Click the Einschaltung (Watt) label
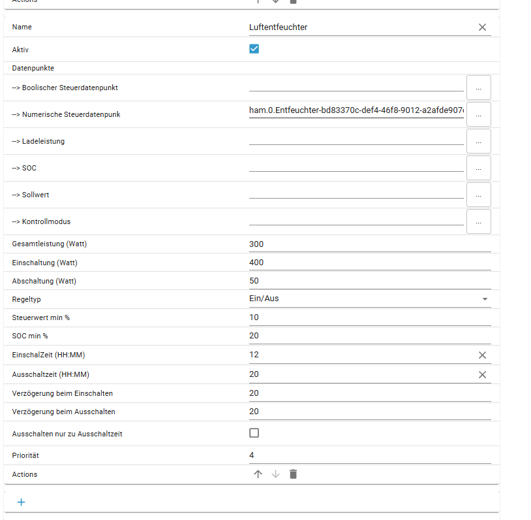 pyautogui.click(x=45, y=263)
